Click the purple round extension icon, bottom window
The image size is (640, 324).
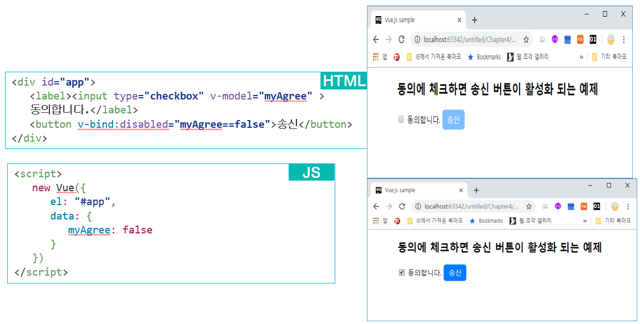click(x=558, y=206)
